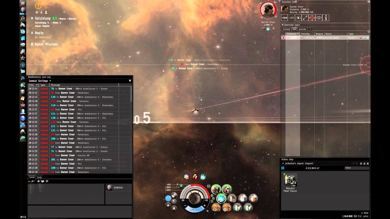The width and height of the screenshot is (390, 219).
Task: Click the Orbit button in Selected Item
Action: [x=298, y=18]
